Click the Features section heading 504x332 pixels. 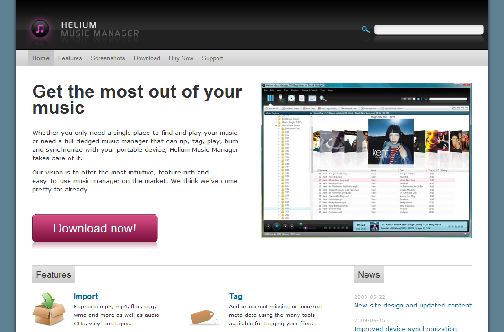54,274
